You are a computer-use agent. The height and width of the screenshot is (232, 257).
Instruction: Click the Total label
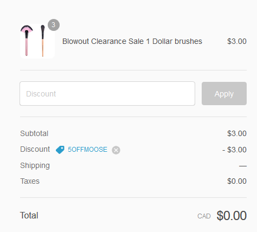[29, 215]
